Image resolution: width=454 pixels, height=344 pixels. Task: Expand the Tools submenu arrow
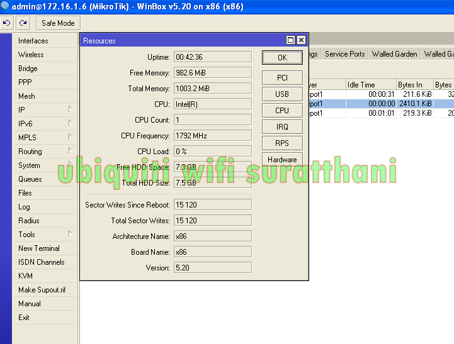[70, 233]
